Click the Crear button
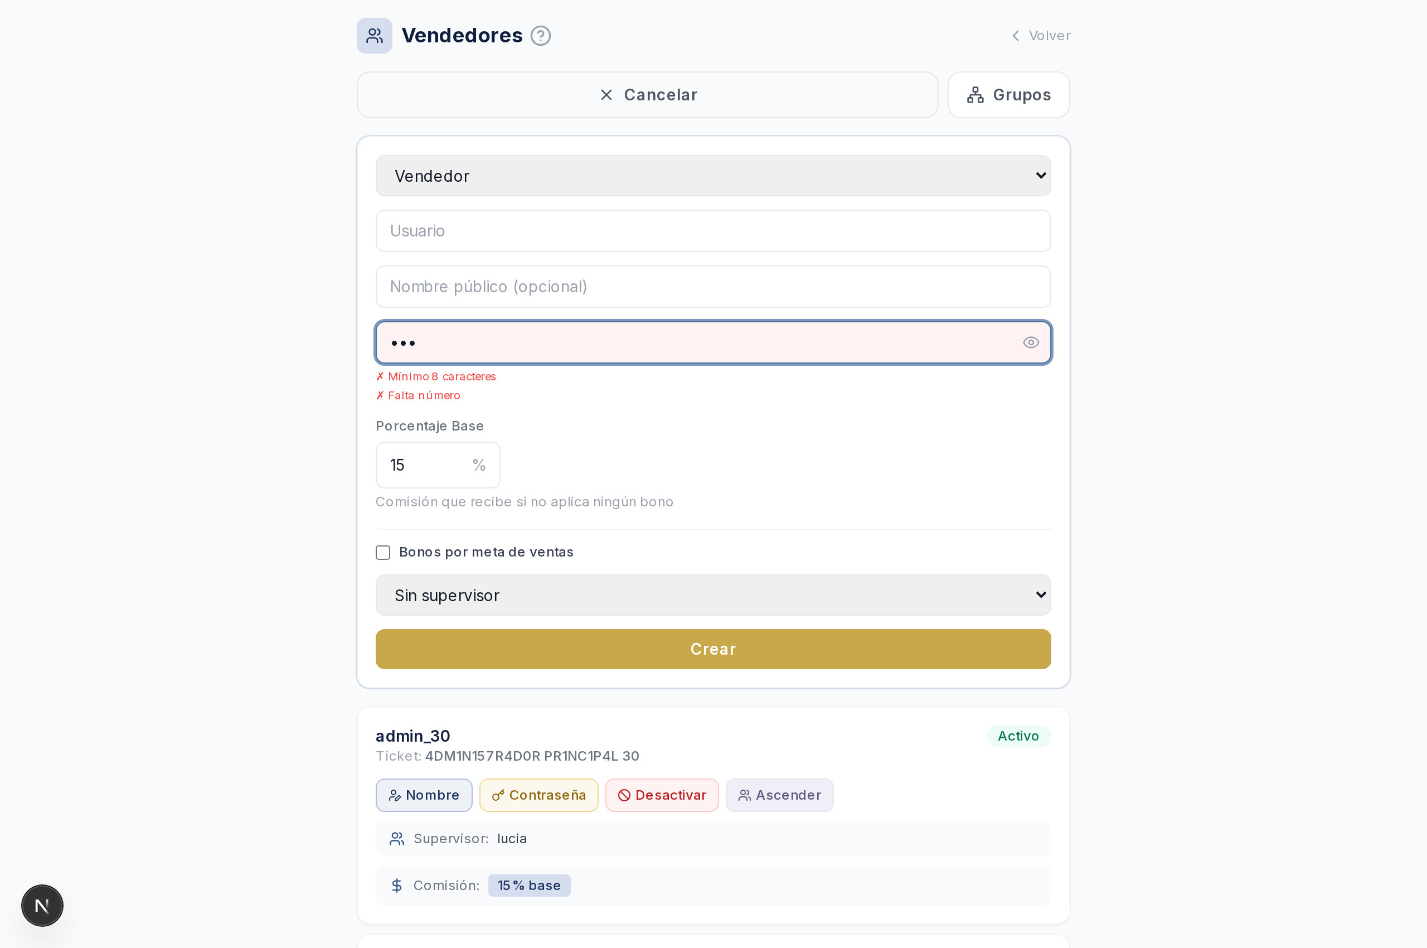 point(712,649)
